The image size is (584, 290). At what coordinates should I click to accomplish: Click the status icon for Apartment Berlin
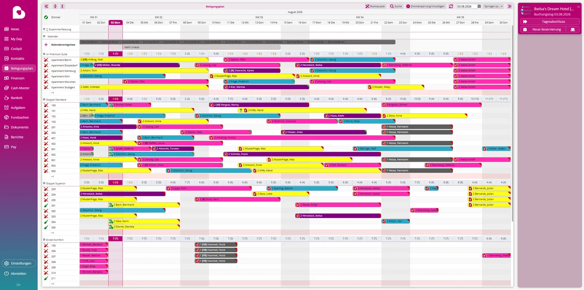46,60
